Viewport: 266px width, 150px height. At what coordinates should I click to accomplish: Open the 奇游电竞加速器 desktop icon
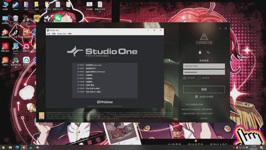pyautogui.click(x=16, y=62)
